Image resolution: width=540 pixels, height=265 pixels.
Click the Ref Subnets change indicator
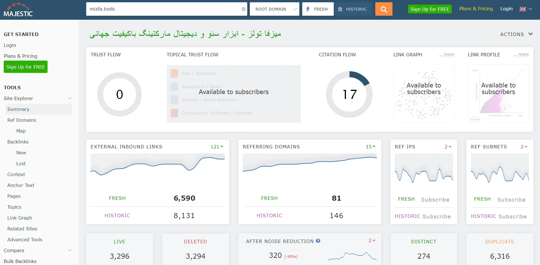click(x=524, y=147)
